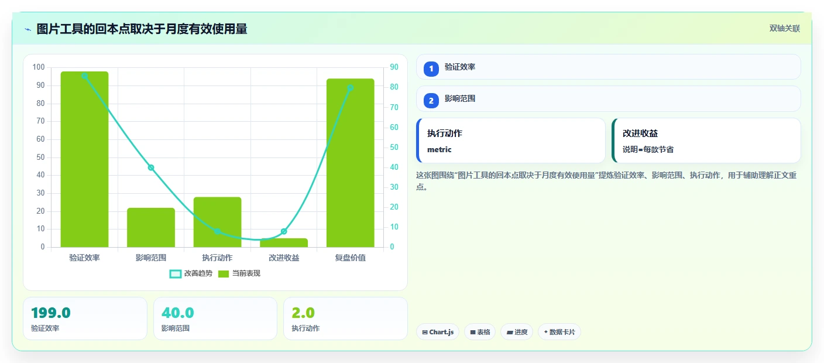Screen dimensions: 824x363
Task: Click the 199.0 验证效率 stat card
Action: [x=85, y=319]
